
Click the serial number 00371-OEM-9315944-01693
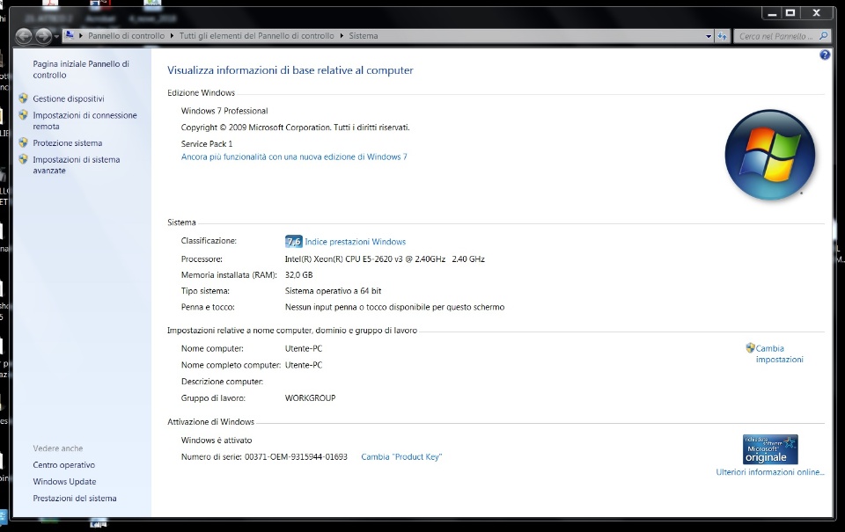point(296,456)
